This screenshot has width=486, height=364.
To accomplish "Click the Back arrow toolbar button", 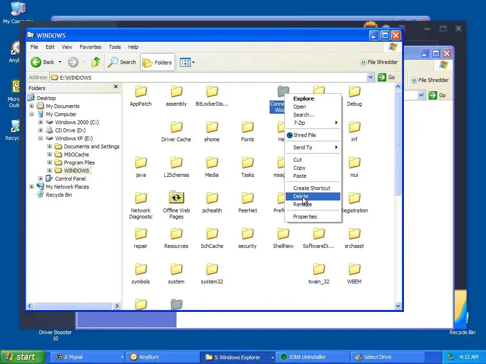I will point(43,62).
